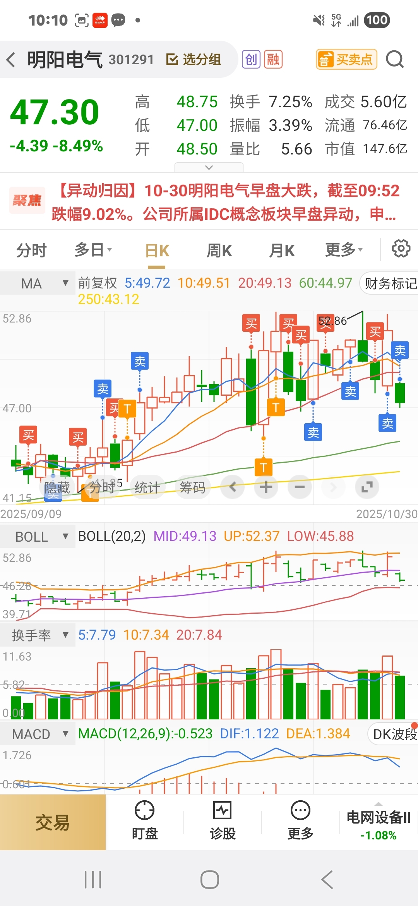
Task: Switch to 月K monthly chart tab
Action: [x=282, y=251]
